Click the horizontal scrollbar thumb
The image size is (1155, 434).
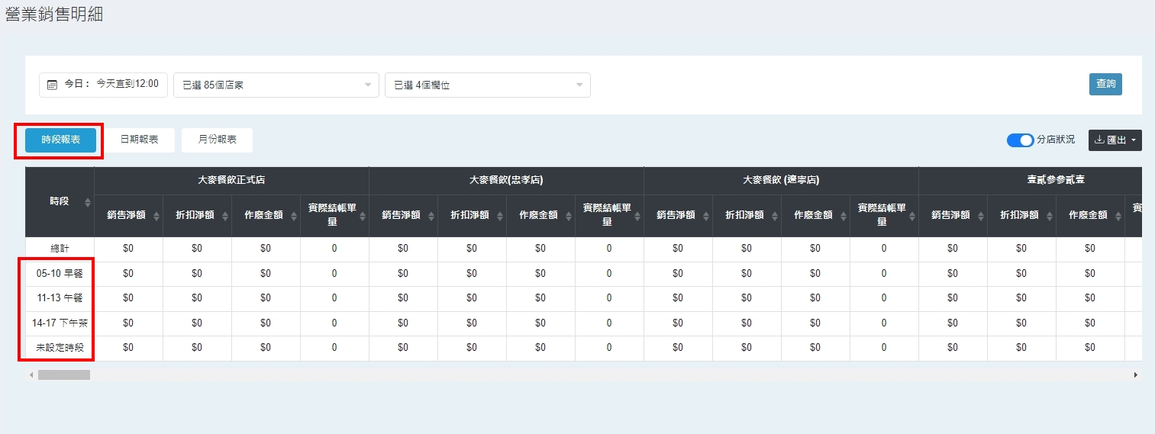tap(64, 375)
